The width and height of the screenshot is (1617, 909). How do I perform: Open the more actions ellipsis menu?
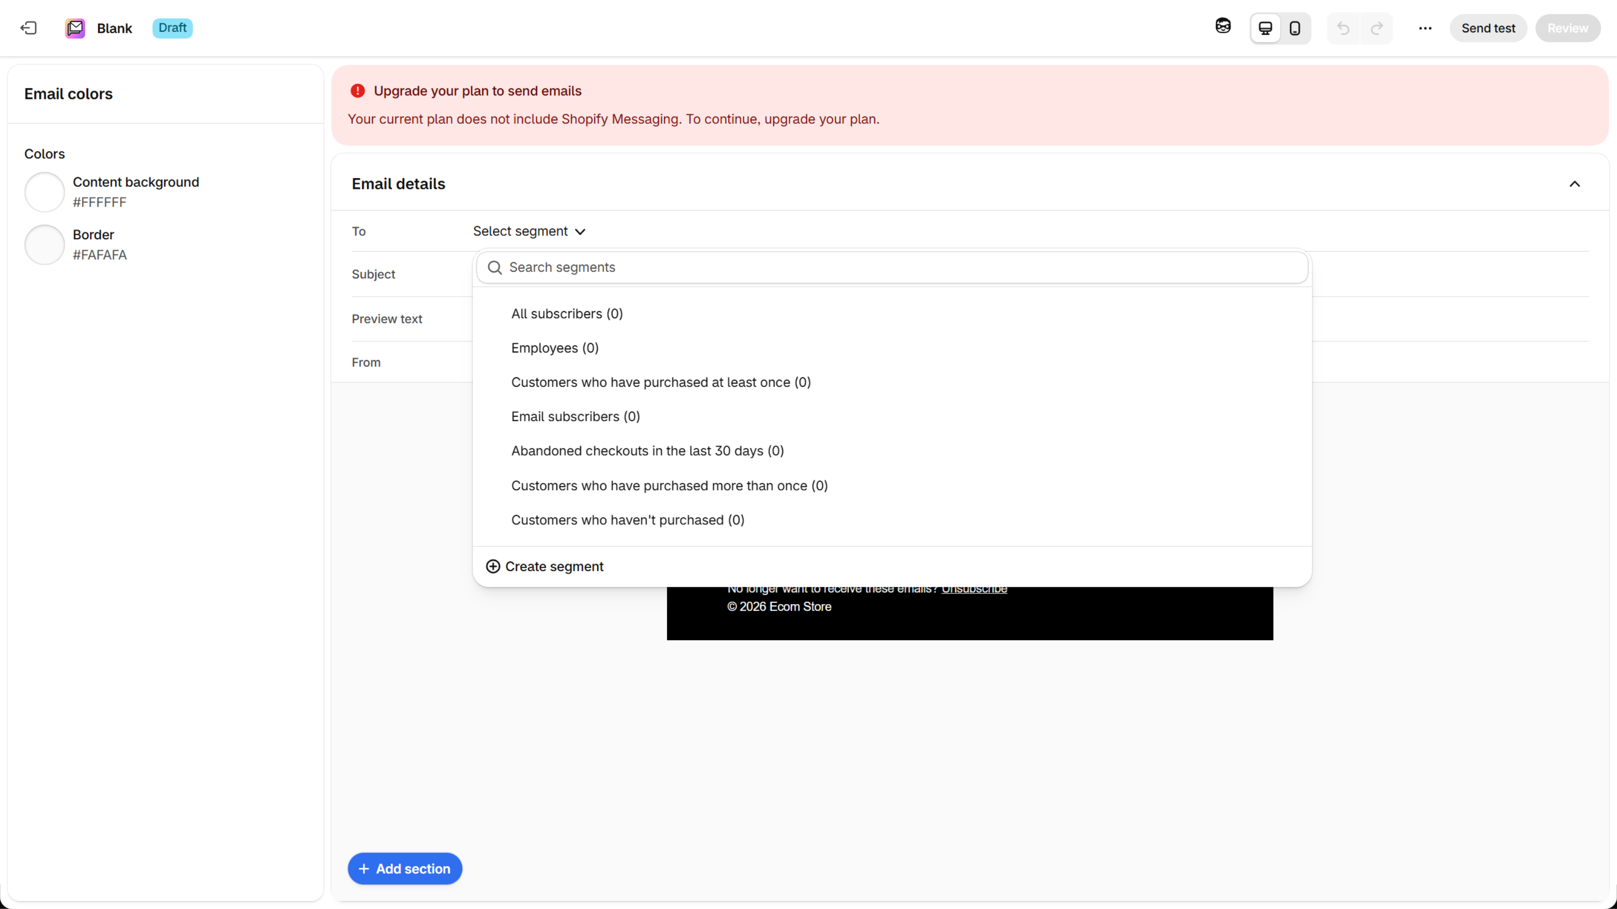[x=1425, y=28]
